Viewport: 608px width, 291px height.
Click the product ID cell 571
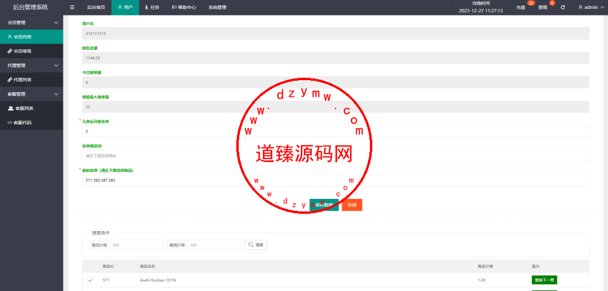(106, 280)
